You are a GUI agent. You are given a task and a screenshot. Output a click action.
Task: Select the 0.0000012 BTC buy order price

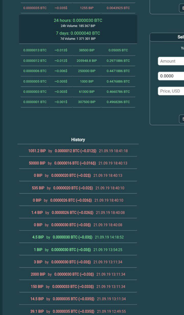35,61
